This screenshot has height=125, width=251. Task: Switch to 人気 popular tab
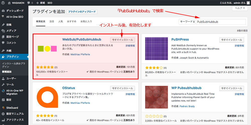coord(60,22)
